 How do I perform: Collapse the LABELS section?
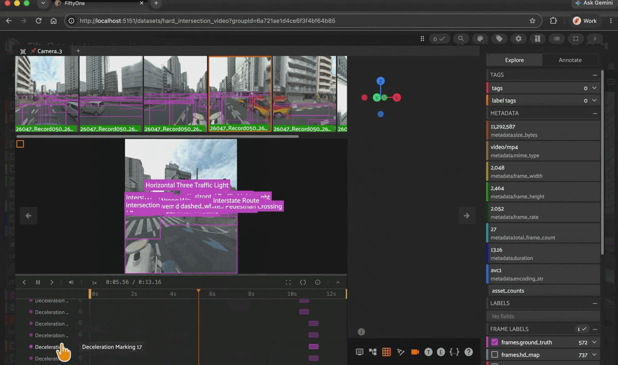(595, 303)
